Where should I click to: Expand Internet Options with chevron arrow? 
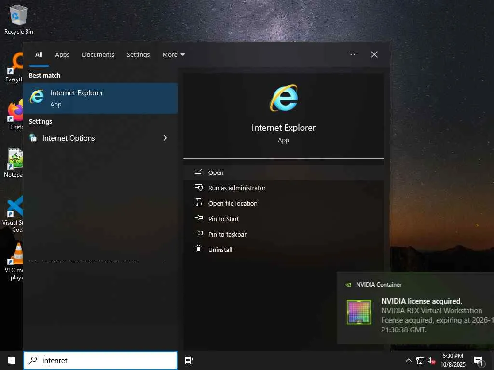(165, 138)
